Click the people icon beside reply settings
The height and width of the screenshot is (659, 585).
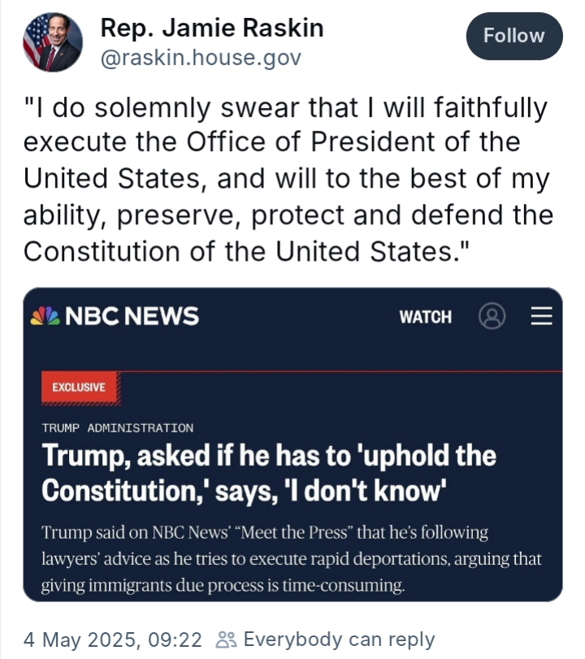pos(225,639)
